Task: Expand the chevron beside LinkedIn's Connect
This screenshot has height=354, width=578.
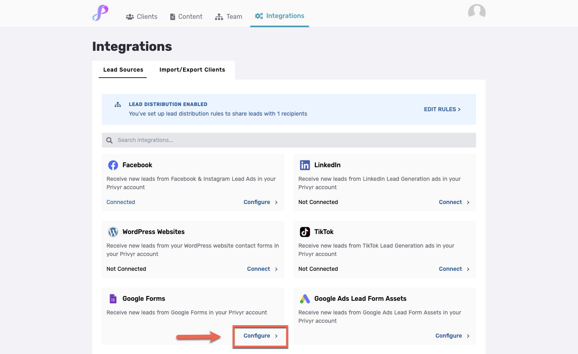Action: point(468,202)
